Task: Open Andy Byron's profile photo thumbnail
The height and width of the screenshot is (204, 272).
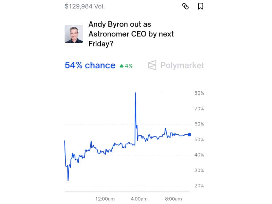Action: (x=74, y=34)
